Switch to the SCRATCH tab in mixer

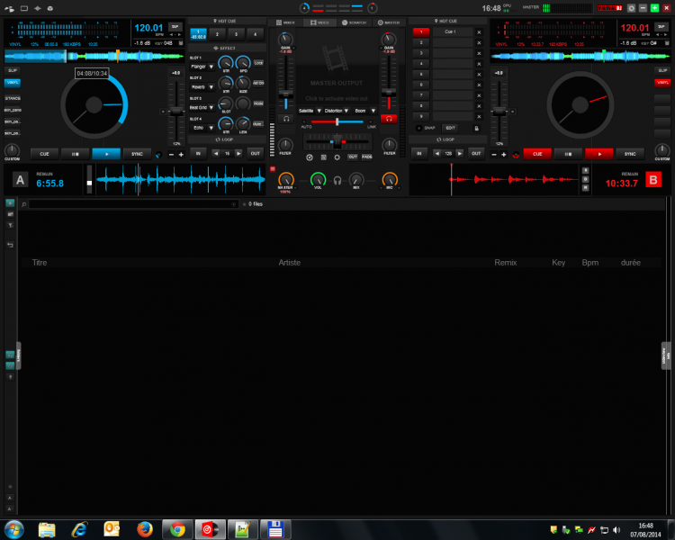click(x=352, y=22)
